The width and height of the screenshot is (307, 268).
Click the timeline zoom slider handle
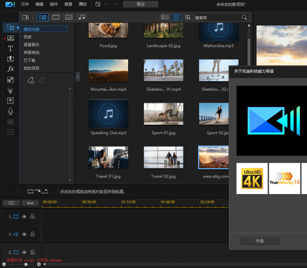pos(26,264)
